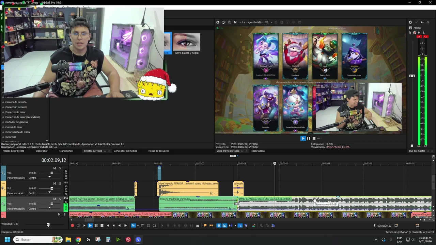Image resolution: width=436 pixels, height=245 pixels.
Task: Click the Overlays grid icon in preview
Action: (x=267, y=22)
